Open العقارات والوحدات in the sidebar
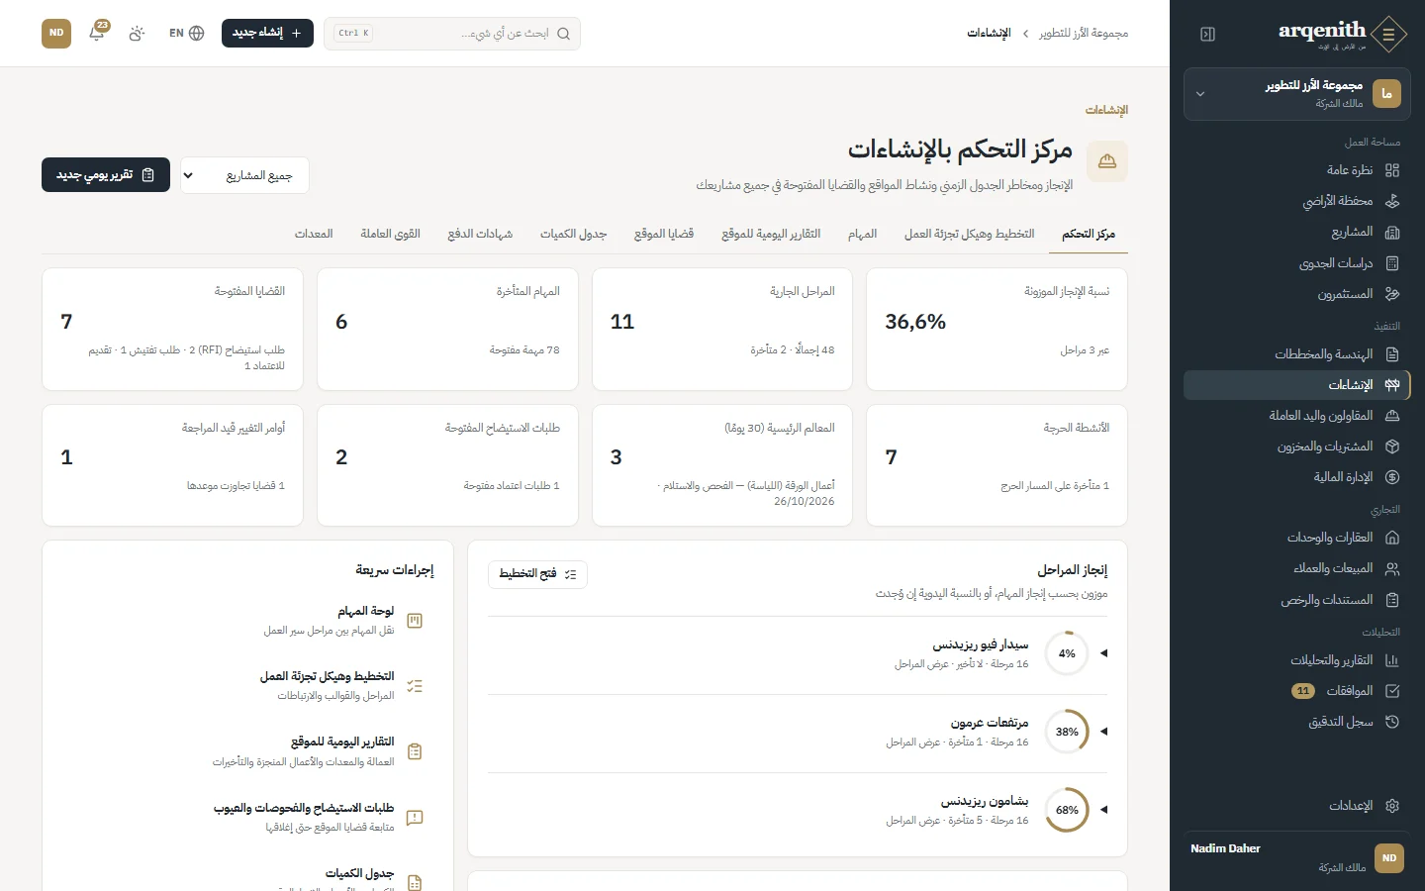 tap(1297, 538)
